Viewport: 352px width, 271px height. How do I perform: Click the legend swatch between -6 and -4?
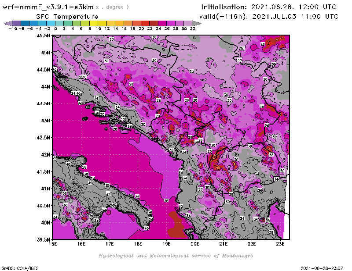click(34, 23)
